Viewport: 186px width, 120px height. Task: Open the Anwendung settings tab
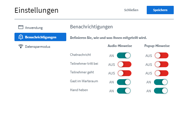[x=34, y=27]
